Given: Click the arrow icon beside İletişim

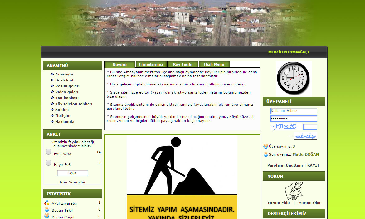Looking at the screenshot, I should (x=52, y=116).
